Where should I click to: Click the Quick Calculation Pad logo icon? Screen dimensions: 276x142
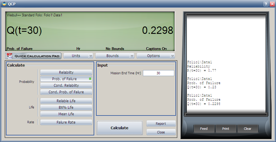click(x=9, y=56)
